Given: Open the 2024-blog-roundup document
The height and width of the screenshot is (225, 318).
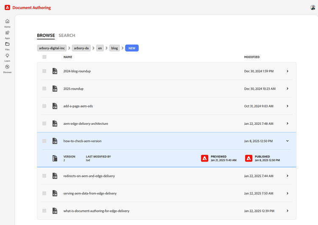Looking at the screenshot, I should (77, 71).
